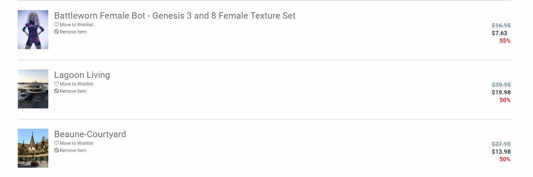Click the remove icon for Battleworn Female Bot
Viewport: 533px width, 177px height.
point(57,32)
